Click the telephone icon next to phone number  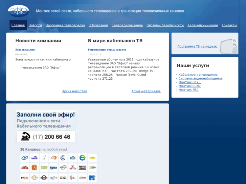point(26,136)
